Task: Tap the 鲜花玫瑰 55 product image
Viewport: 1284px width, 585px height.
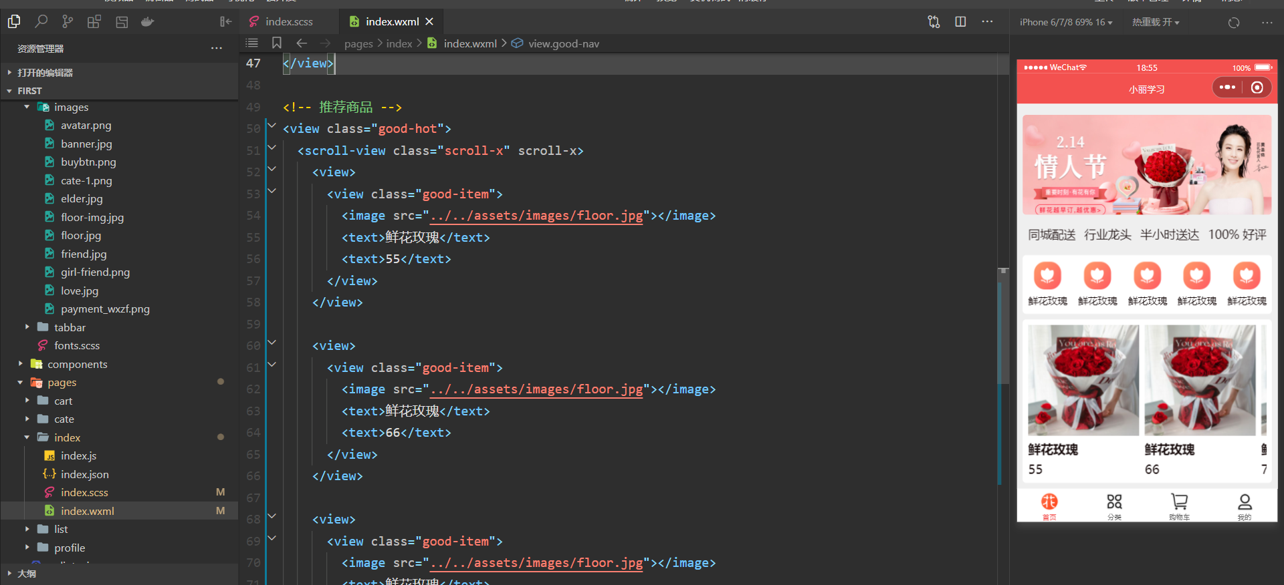Action: coord(1083,380)
